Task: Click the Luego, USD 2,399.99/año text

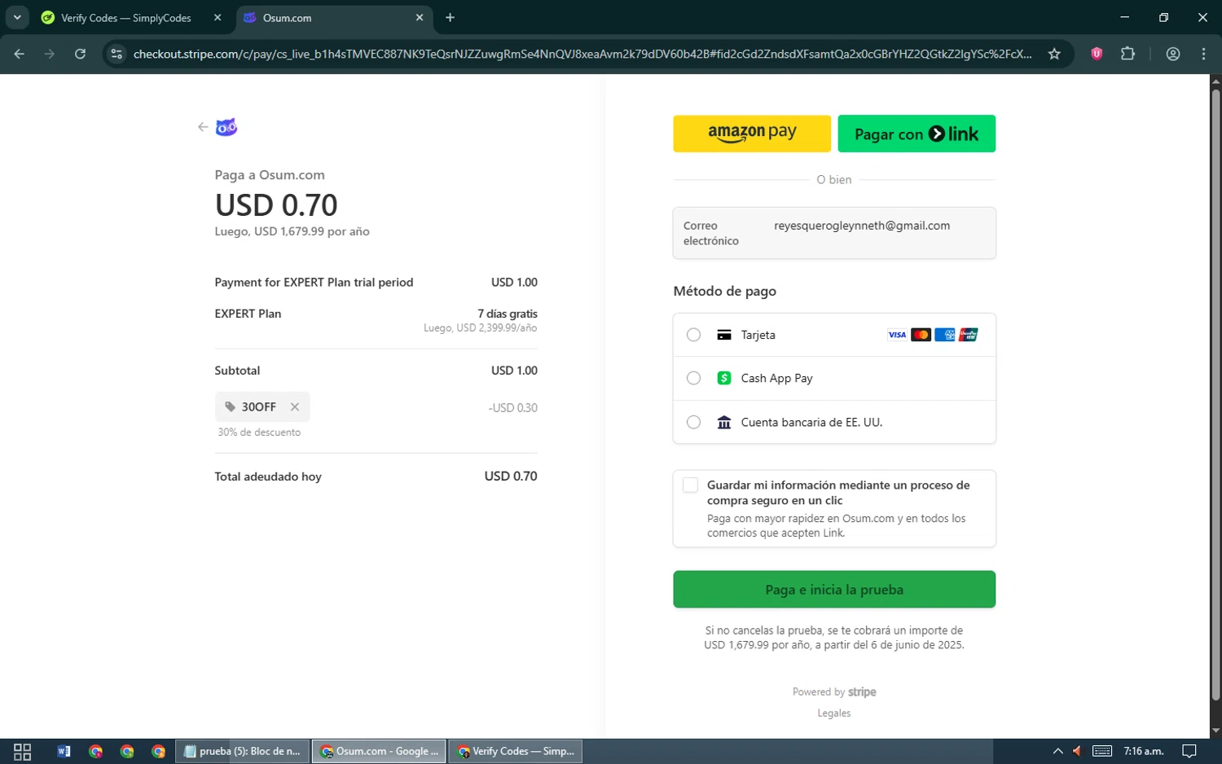Action: click(481, 328)
